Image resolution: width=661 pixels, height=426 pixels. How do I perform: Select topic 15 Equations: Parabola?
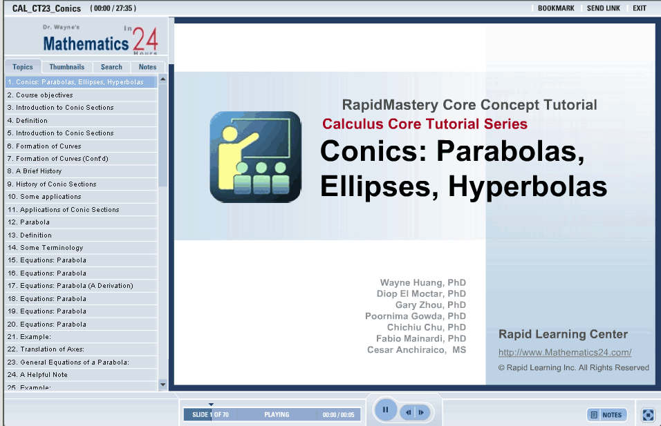pyautogui.click(x=82, y=260)
